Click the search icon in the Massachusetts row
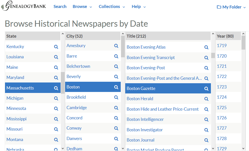249x151 pixels. point(56,88)
